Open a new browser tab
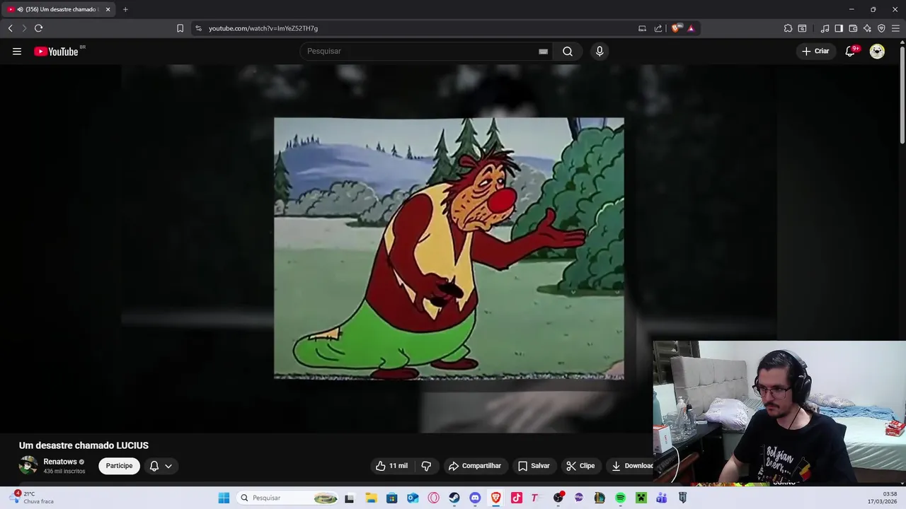This screenshot has width=906, height=509. [x=125, y=9]
